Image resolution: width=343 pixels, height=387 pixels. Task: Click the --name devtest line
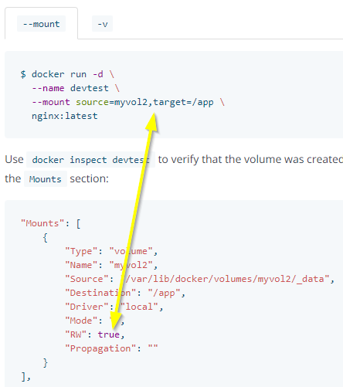point(76,88)
